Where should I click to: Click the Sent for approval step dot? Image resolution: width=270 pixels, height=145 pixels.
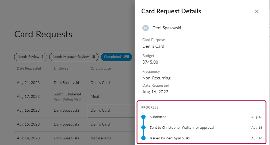[x=143, y=127]
